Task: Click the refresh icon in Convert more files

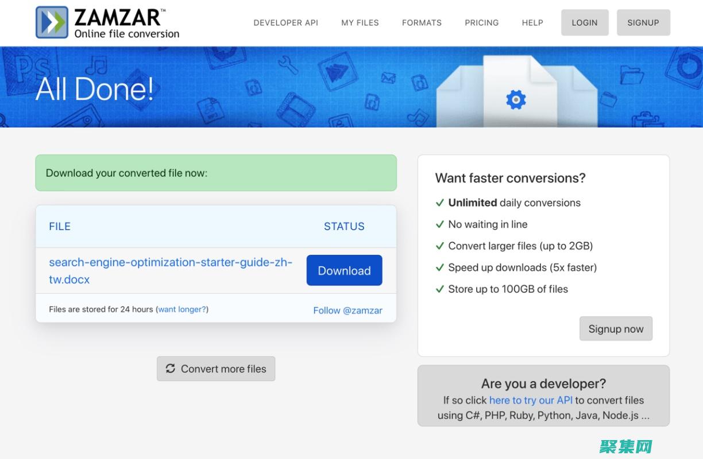Action: pos(171,368)
